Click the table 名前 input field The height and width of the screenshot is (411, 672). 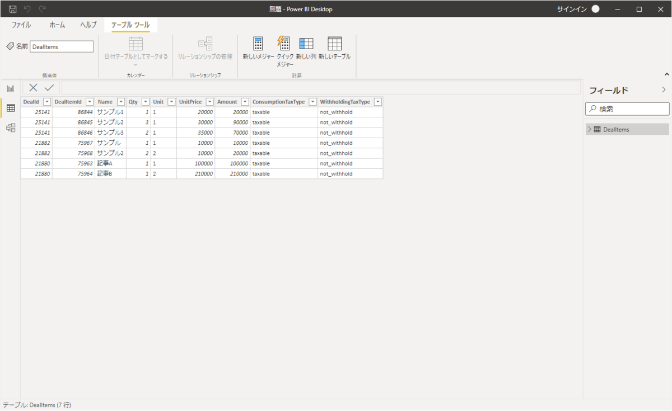pyautogui.click(x=62, y=47)
